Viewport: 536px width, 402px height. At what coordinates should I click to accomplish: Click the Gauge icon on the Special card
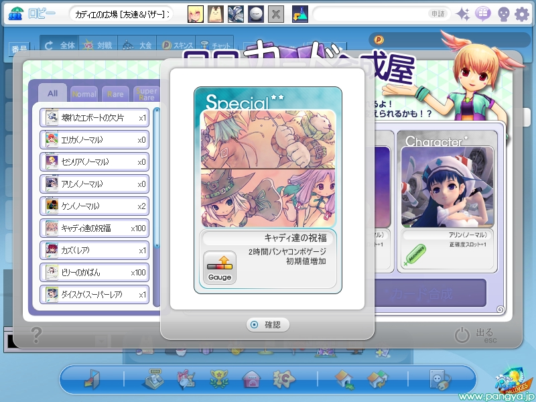(x=220, y=267)
